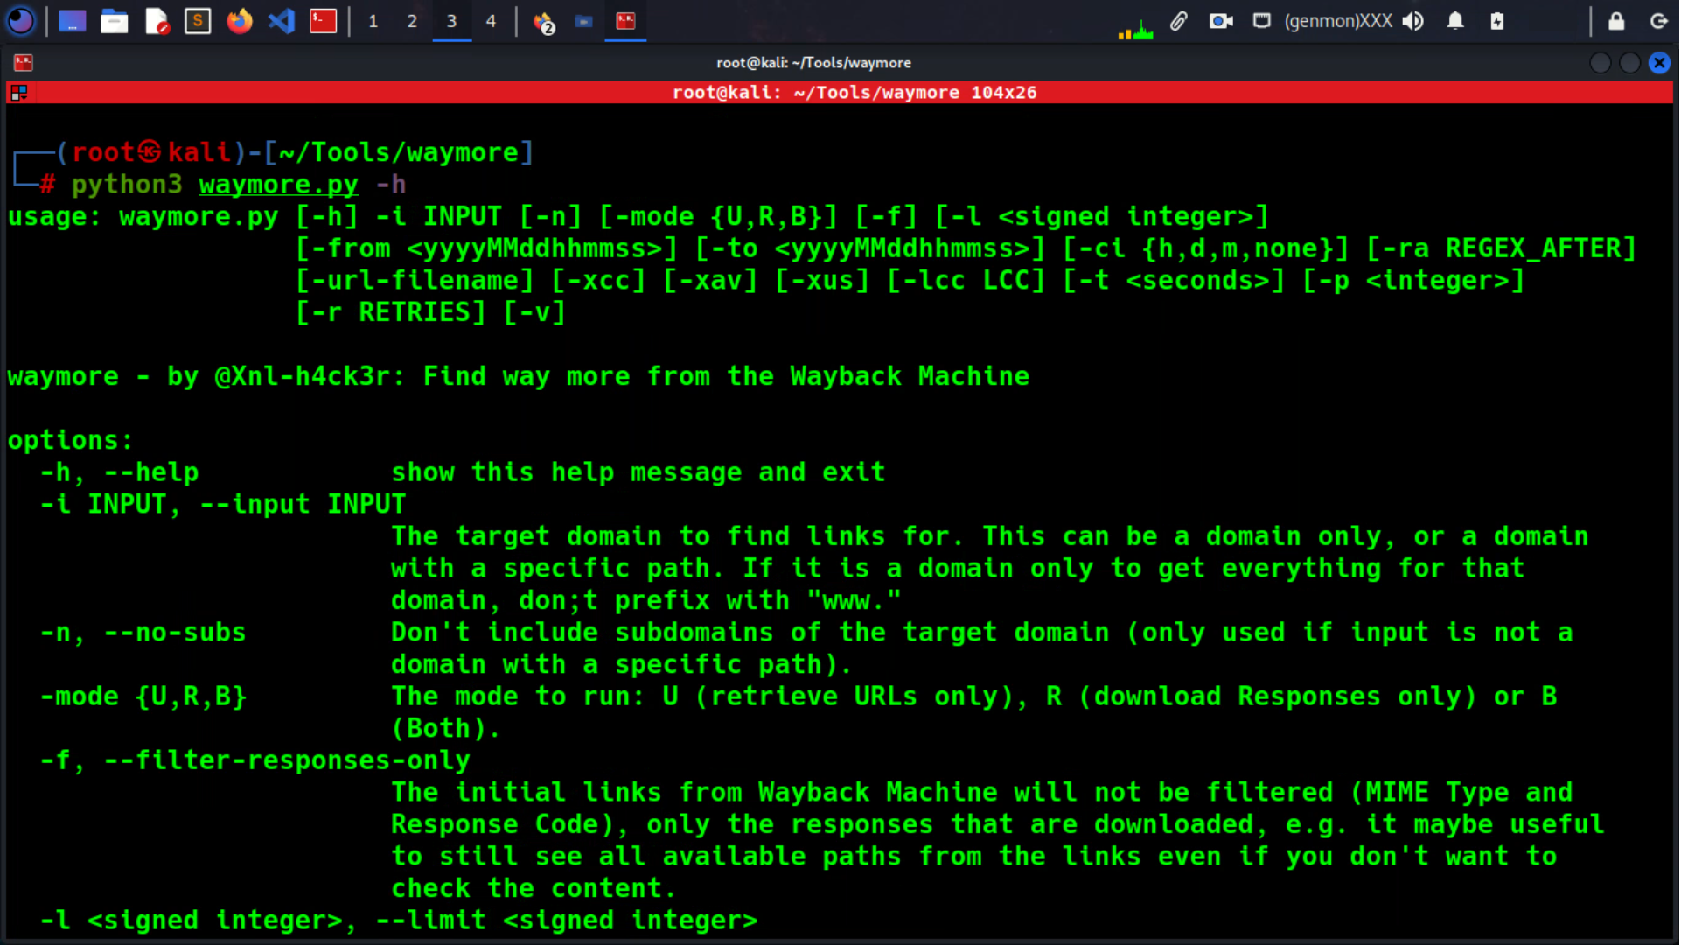Click the '(Both).' text
This screenshot has height=945, width=1681.
(446, 728)
